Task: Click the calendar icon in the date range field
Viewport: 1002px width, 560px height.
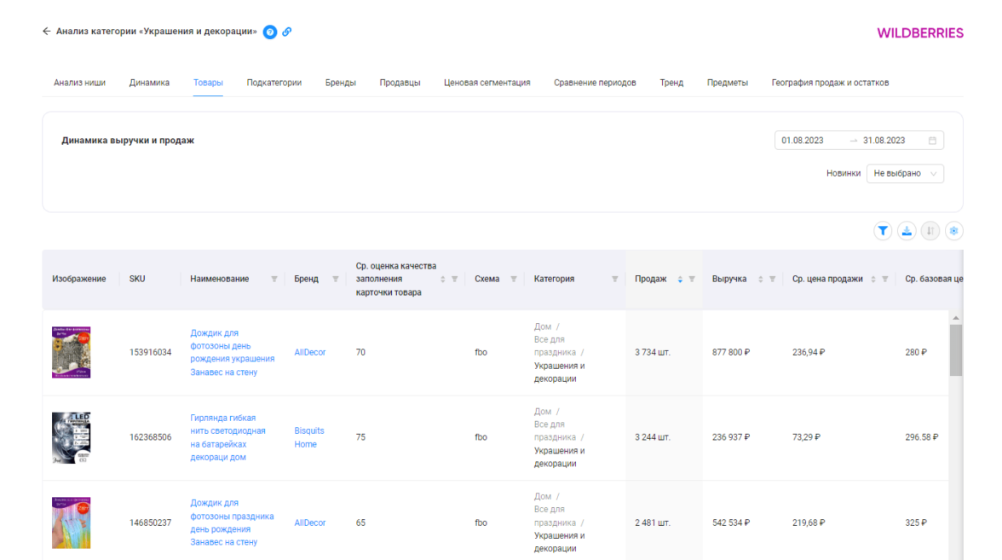Action: pos(932,141)
